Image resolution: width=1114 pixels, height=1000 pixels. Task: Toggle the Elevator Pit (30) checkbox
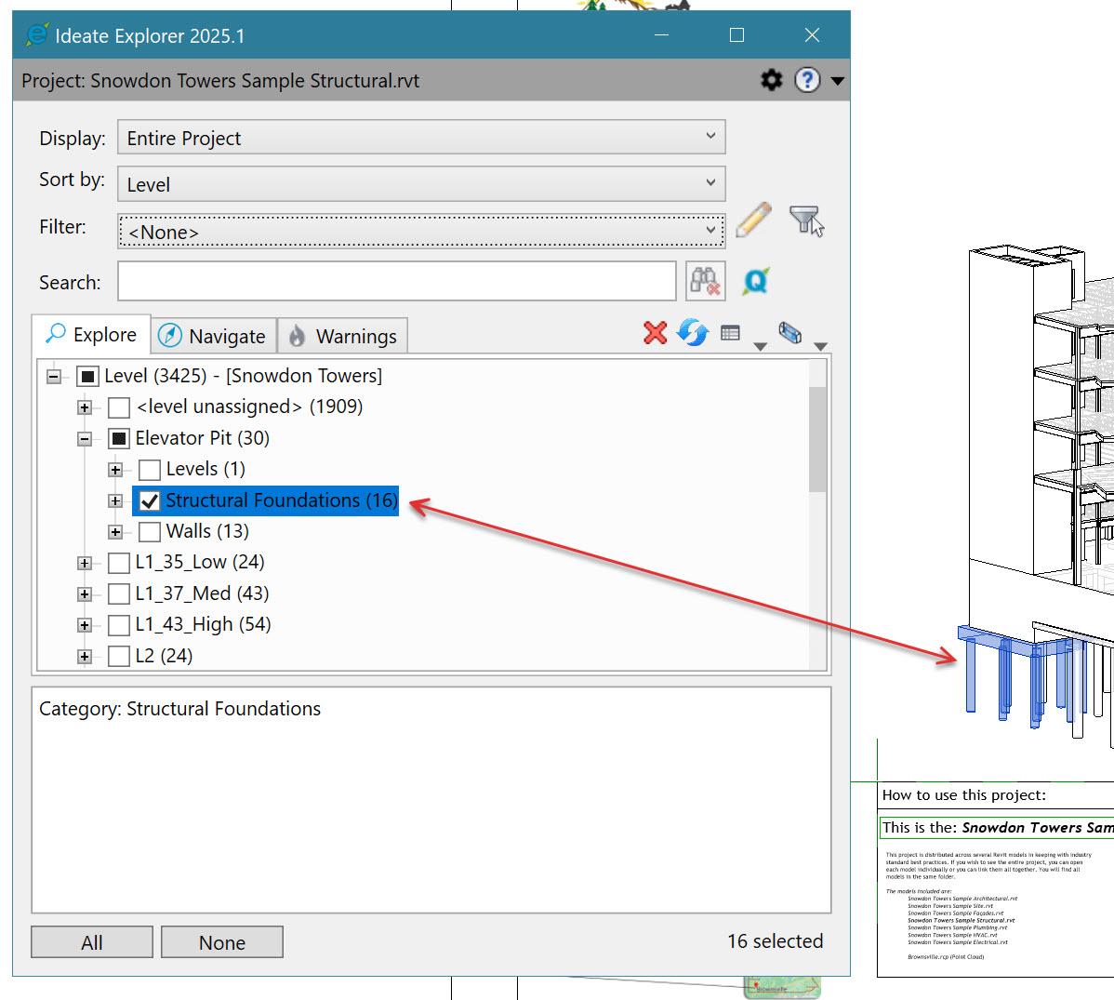[x=119, y=438]
